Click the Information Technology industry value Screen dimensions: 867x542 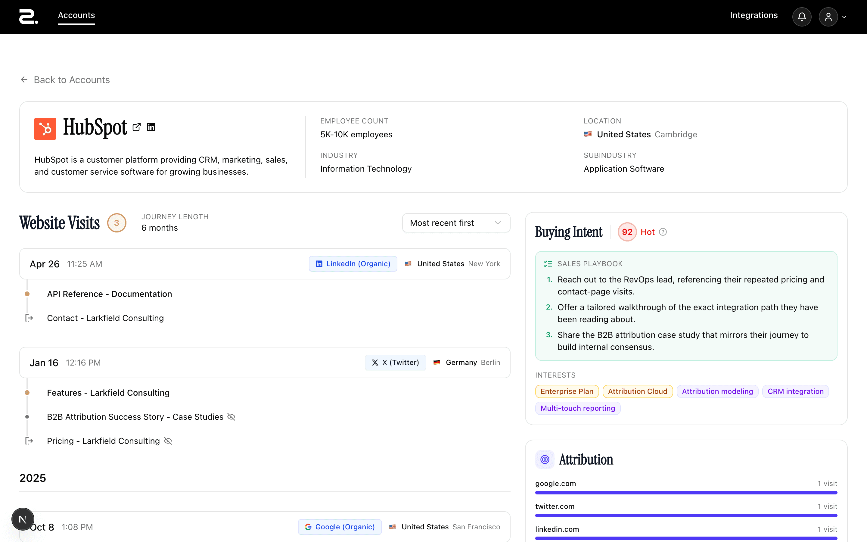[x=366, y=169]
